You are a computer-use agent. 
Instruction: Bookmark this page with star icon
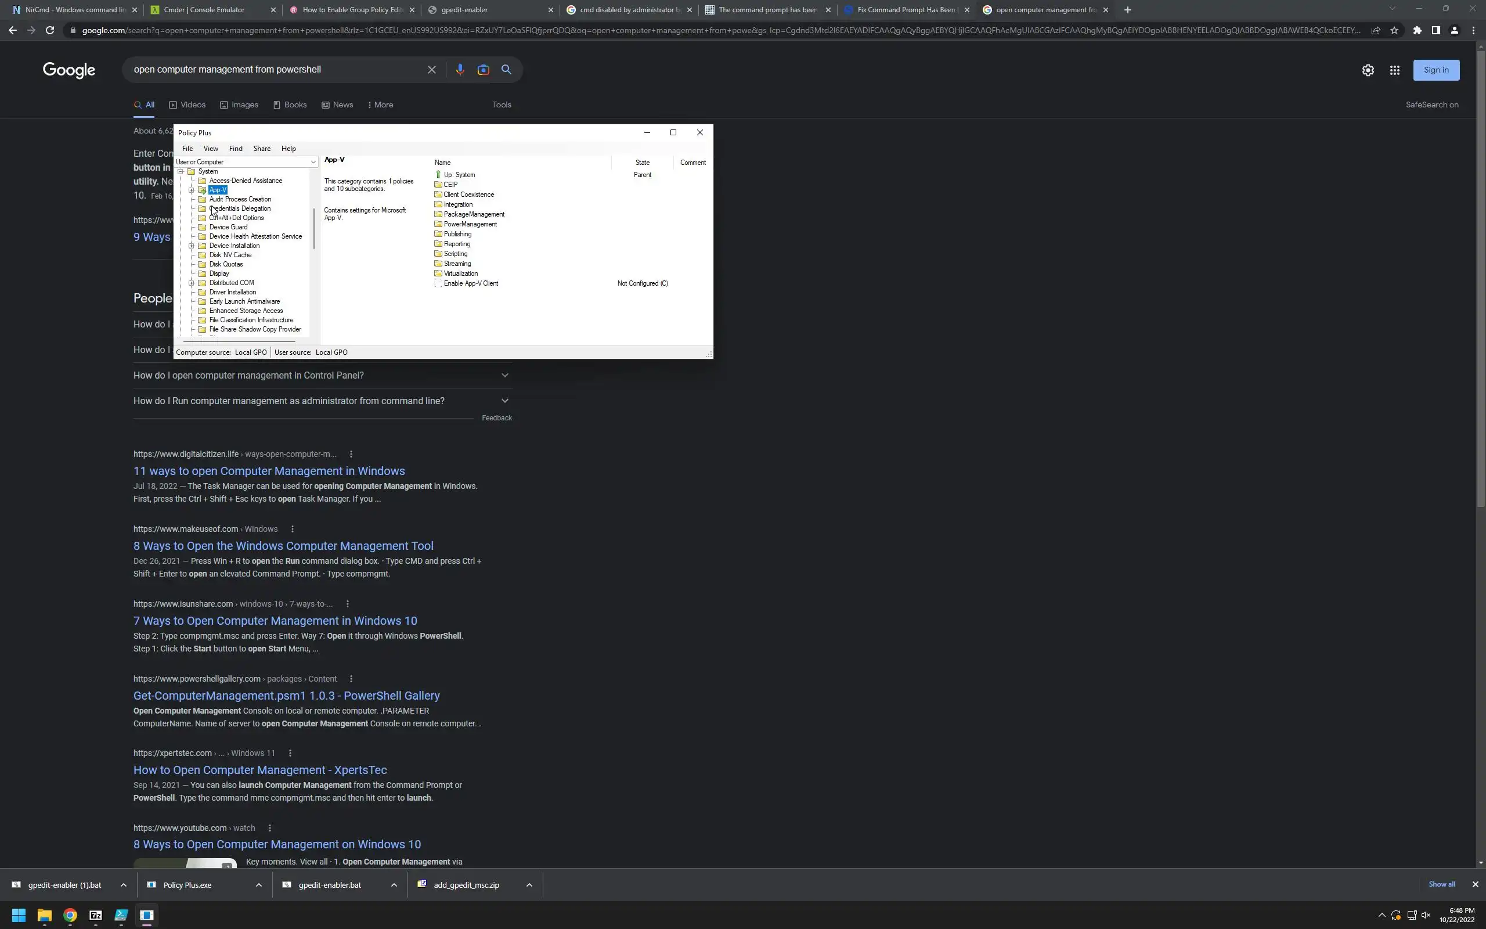pos(1394,30)
